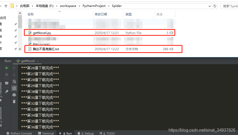The image size is (238, 135).
Task: Stop the running process
Action: (7, 75)
